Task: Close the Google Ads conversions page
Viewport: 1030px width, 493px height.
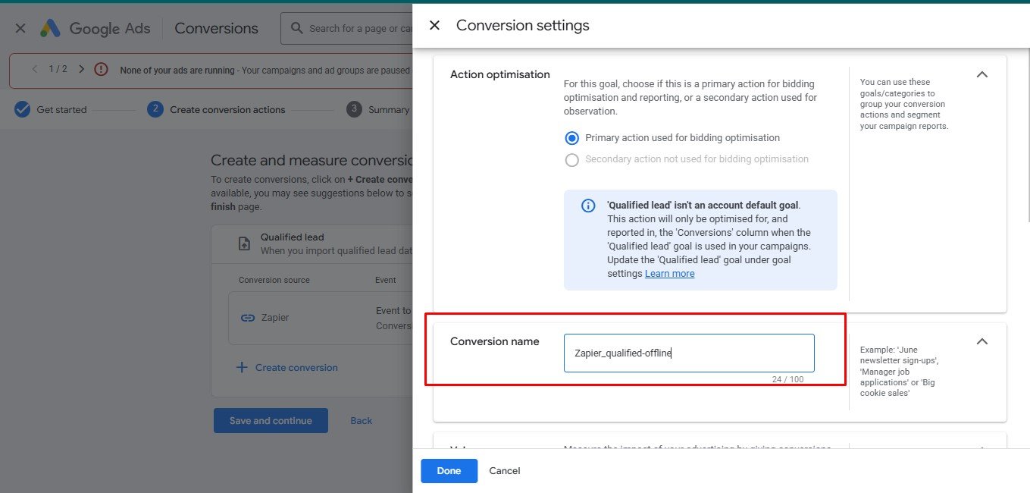Action: pos(20,28)
